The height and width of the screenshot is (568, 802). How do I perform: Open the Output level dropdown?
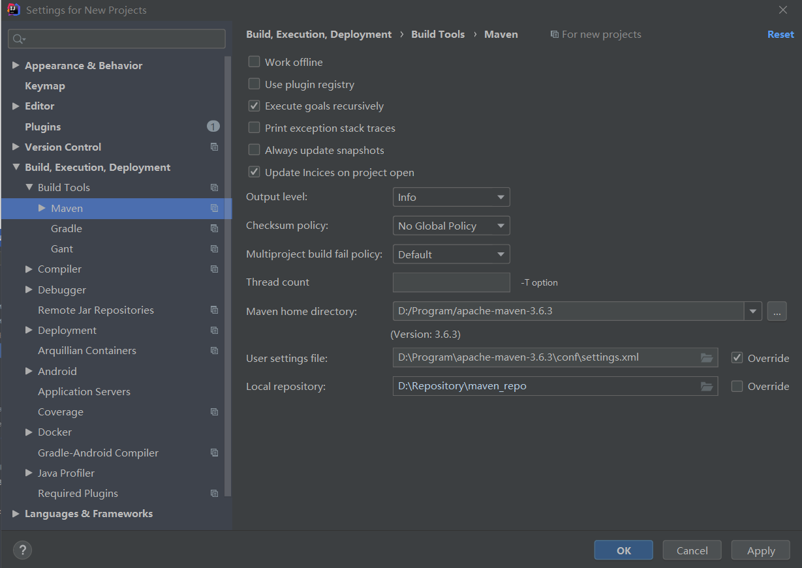pos(451,197)
